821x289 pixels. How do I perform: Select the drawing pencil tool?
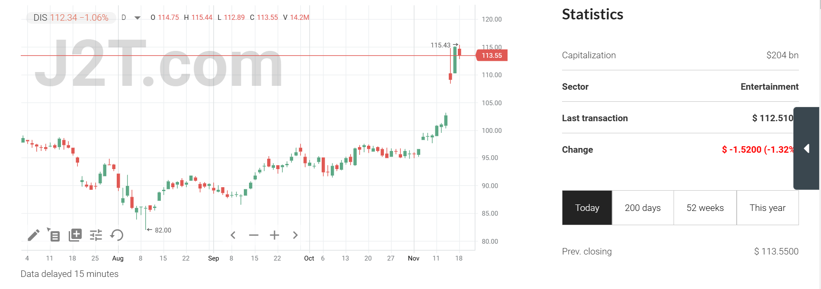(33, 235)
